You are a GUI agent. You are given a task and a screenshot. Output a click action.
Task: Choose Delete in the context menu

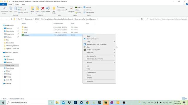point(99,75)
